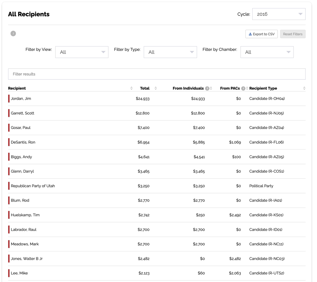Click Candidate (R-OH04) recipient type
This screenshot has height=282, width=317.
[267, 99]
